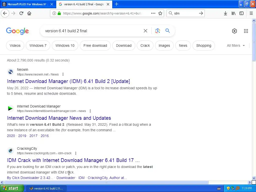Click the Neowin site favicon
Image resolution: width=256 pixels, height=192 pixels.
(x=10, y=72)
